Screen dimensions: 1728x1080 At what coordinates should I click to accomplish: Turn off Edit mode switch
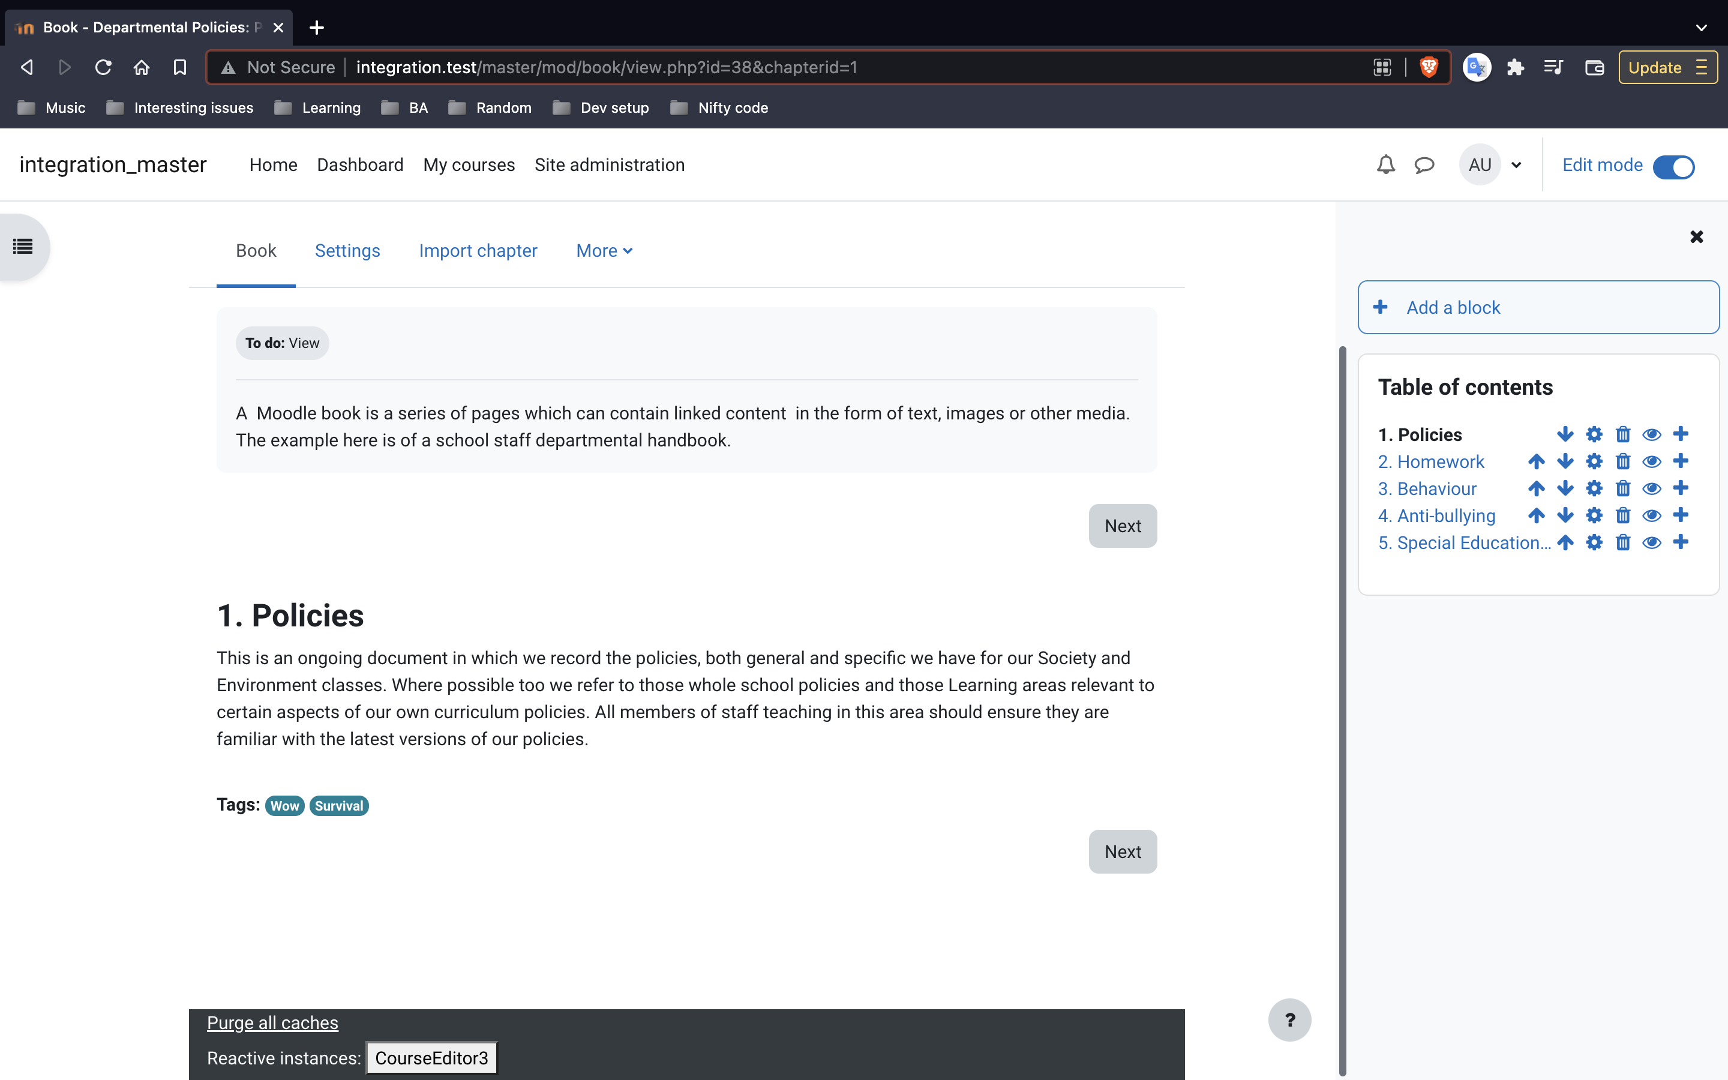pyautogui.click(x=1673, y=166)
